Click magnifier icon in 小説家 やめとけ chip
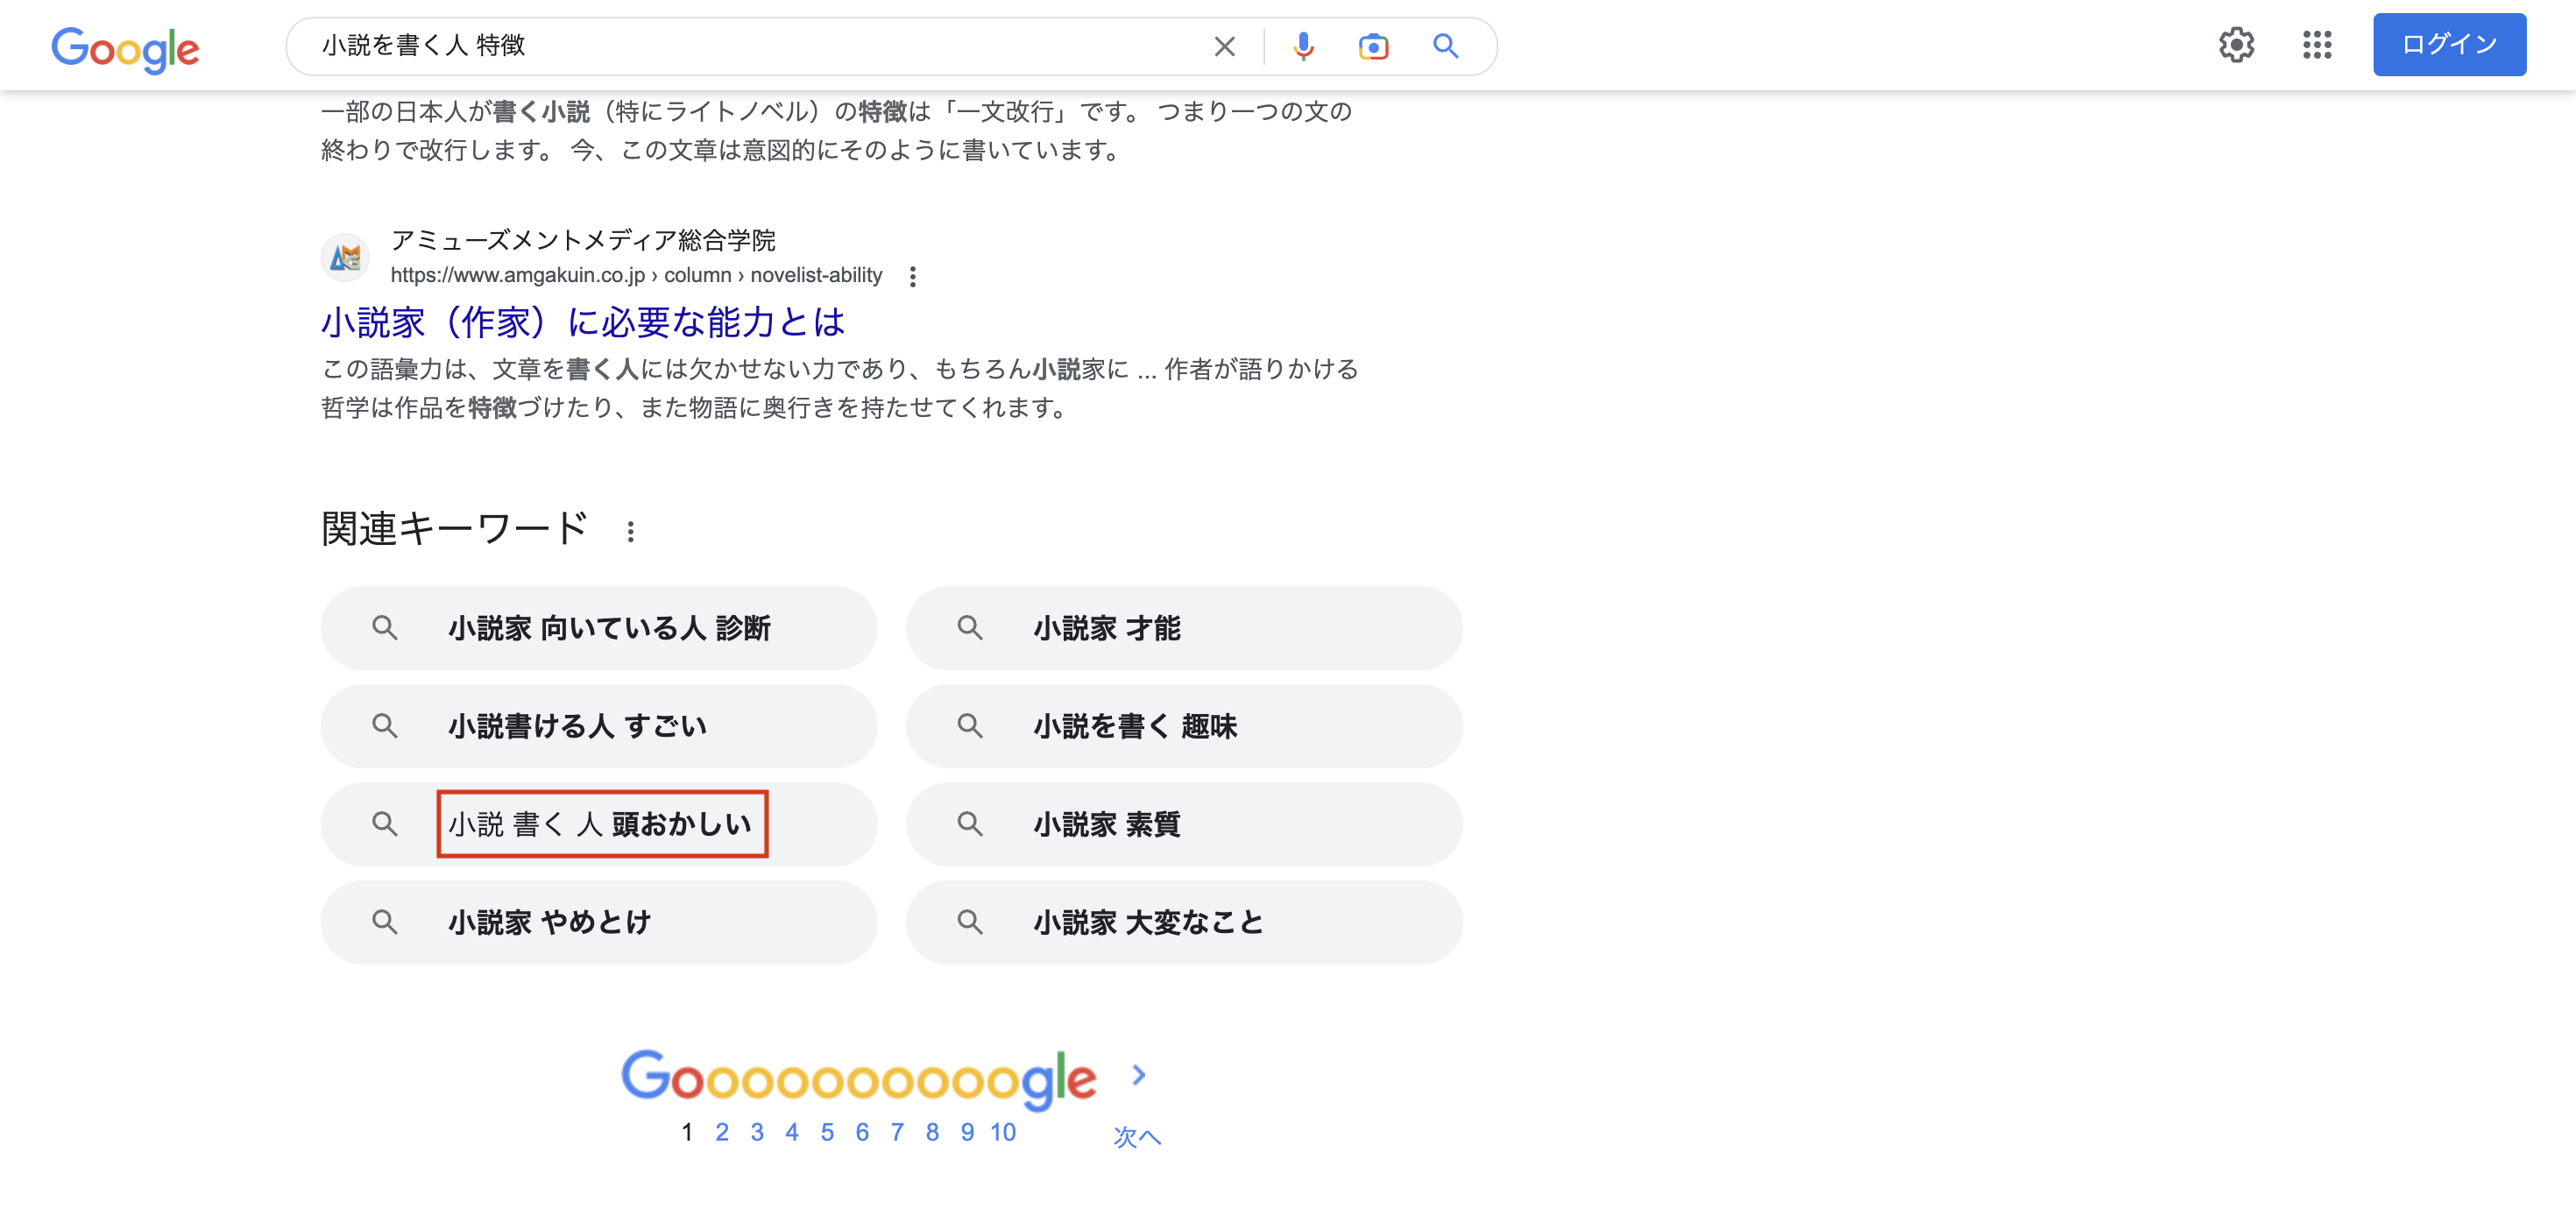The width and height of the screenshot is (2576, 1230). click(x=385, y=922)
